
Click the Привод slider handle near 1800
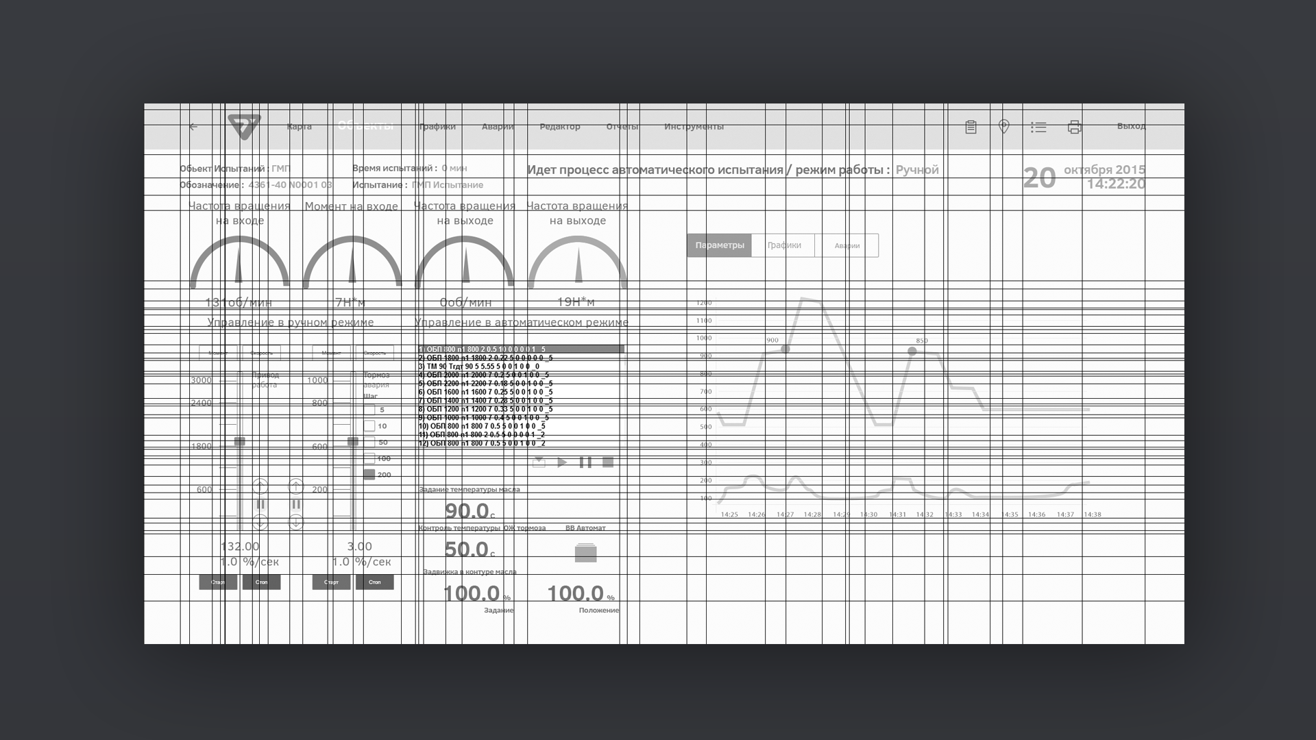239,441
